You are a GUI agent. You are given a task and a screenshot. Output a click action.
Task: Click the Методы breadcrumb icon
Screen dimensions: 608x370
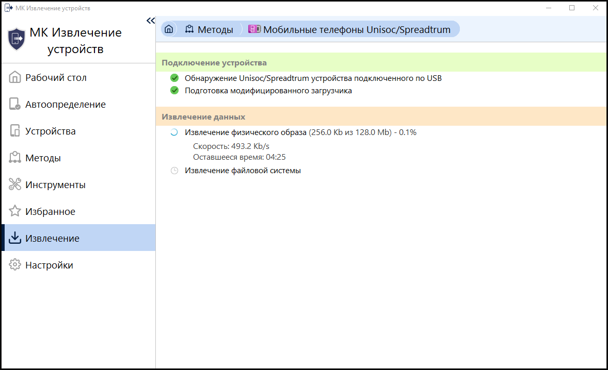click(189, 29)
